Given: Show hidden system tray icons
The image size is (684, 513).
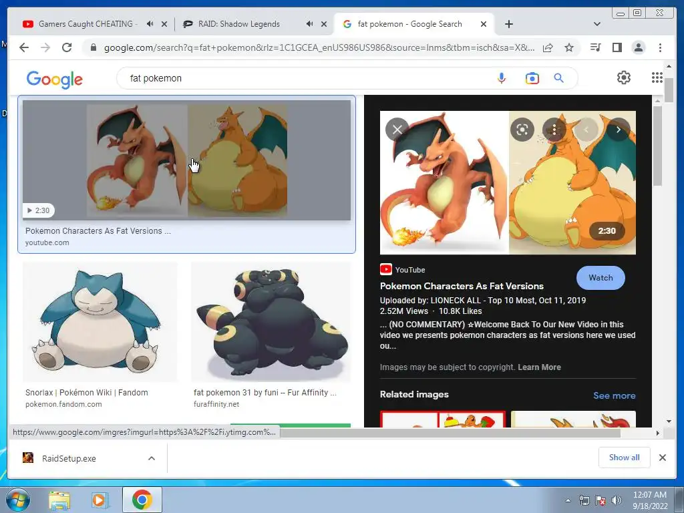Looking at the screenshot, I should point(568,500).
